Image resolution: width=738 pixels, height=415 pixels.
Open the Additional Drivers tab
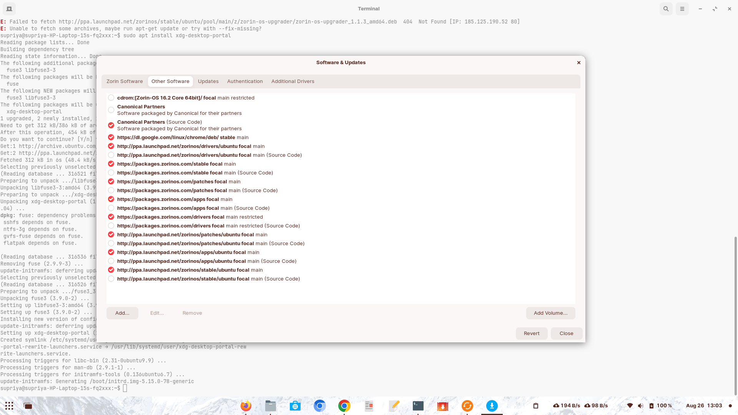pyautogui.click(x=293, y=81)
